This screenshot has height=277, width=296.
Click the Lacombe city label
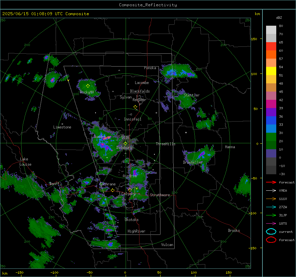click(142, 83)
